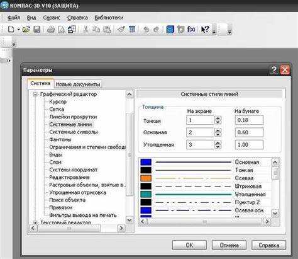
Task: Click the Print icon in toolbar
Action: pos(51,29)
